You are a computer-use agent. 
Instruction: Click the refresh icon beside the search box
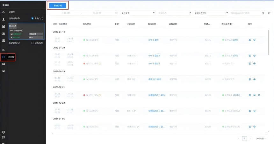(x=269, y=13)
